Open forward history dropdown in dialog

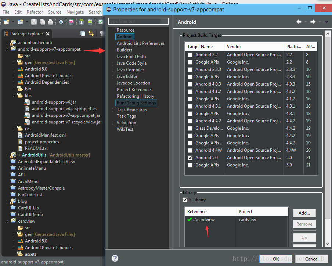click(320, 22)
